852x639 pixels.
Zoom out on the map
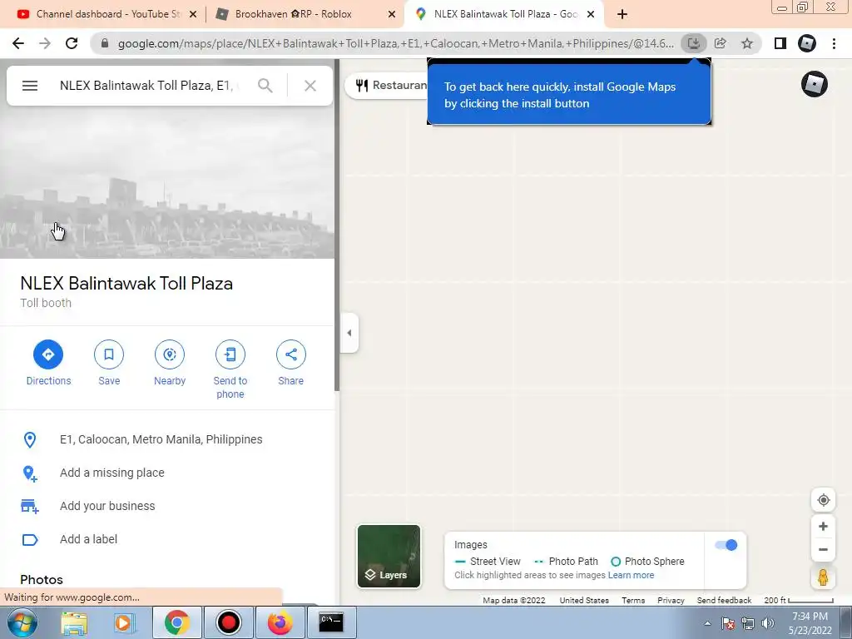pos(823,549)
